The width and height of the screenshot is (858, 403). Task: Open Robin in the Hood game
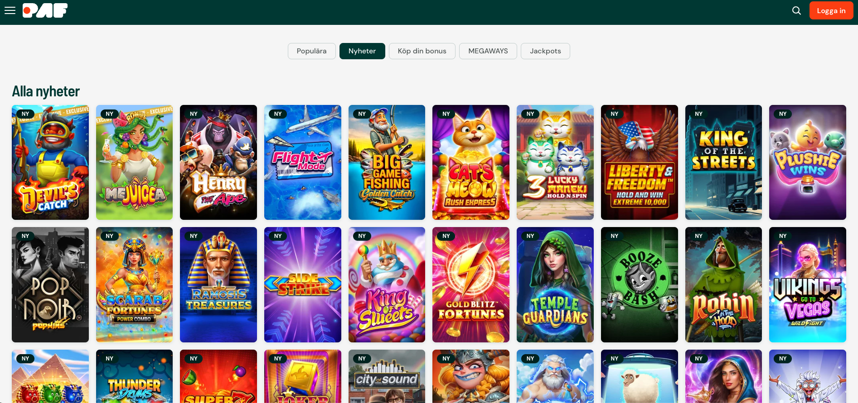724,284
